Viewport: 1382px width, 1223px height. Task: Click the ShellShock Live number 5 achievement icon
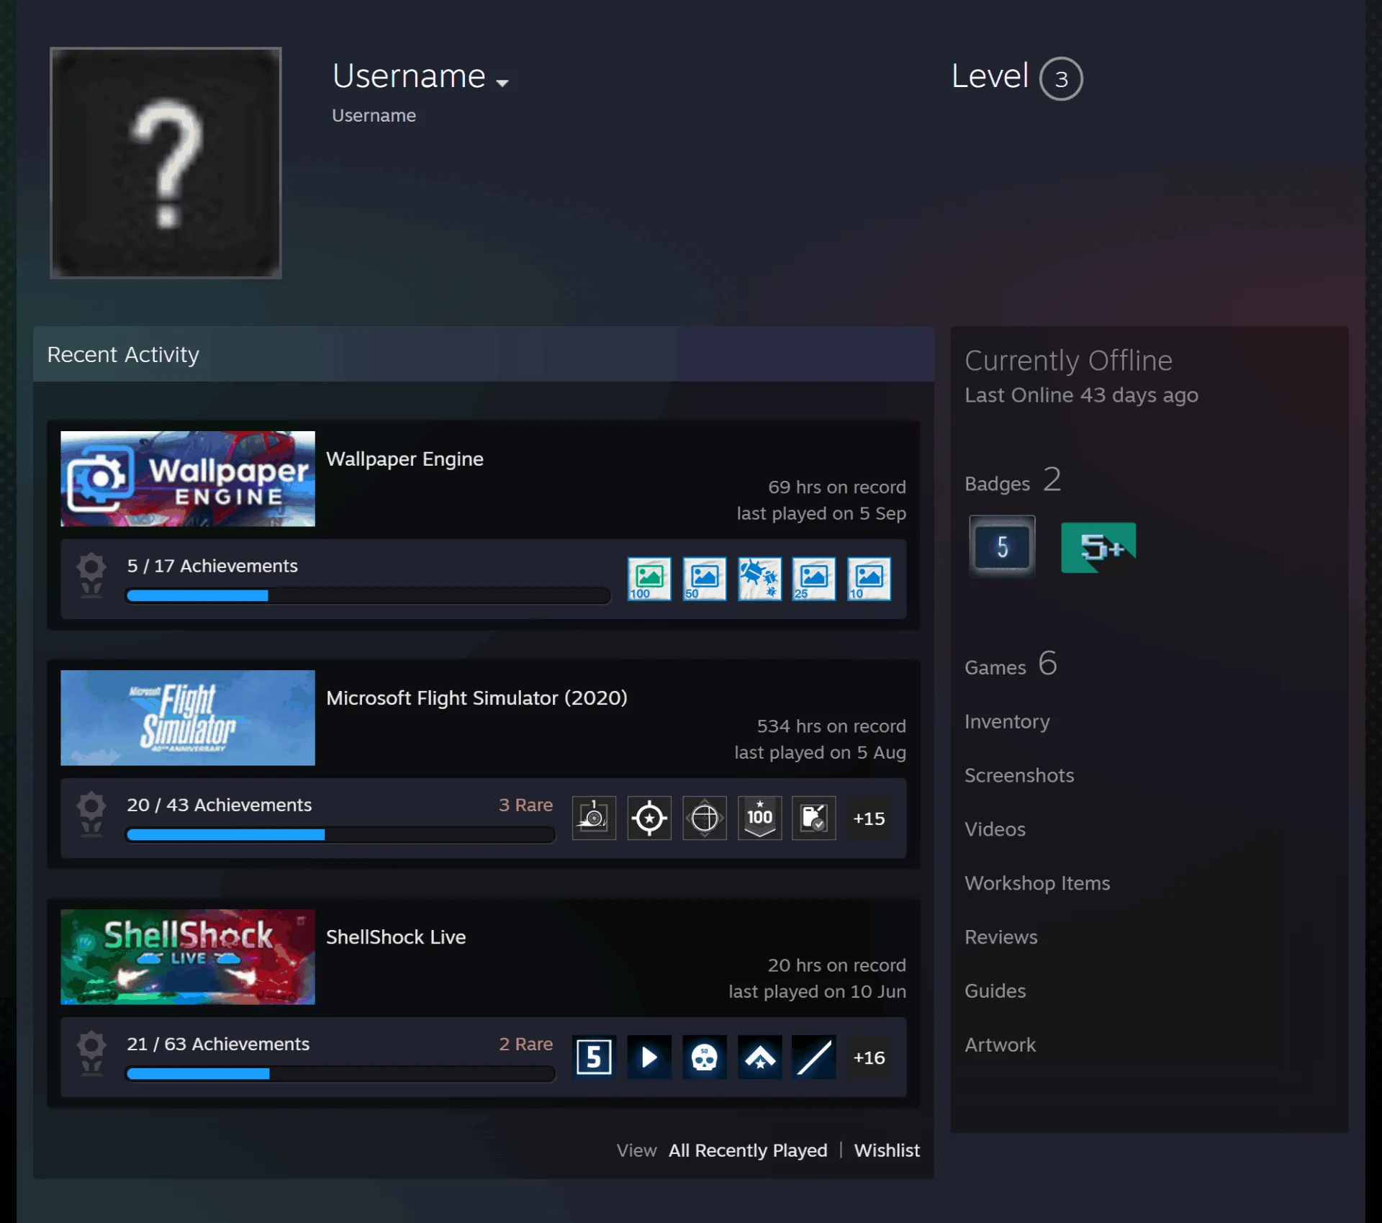tap(594, 1057)
